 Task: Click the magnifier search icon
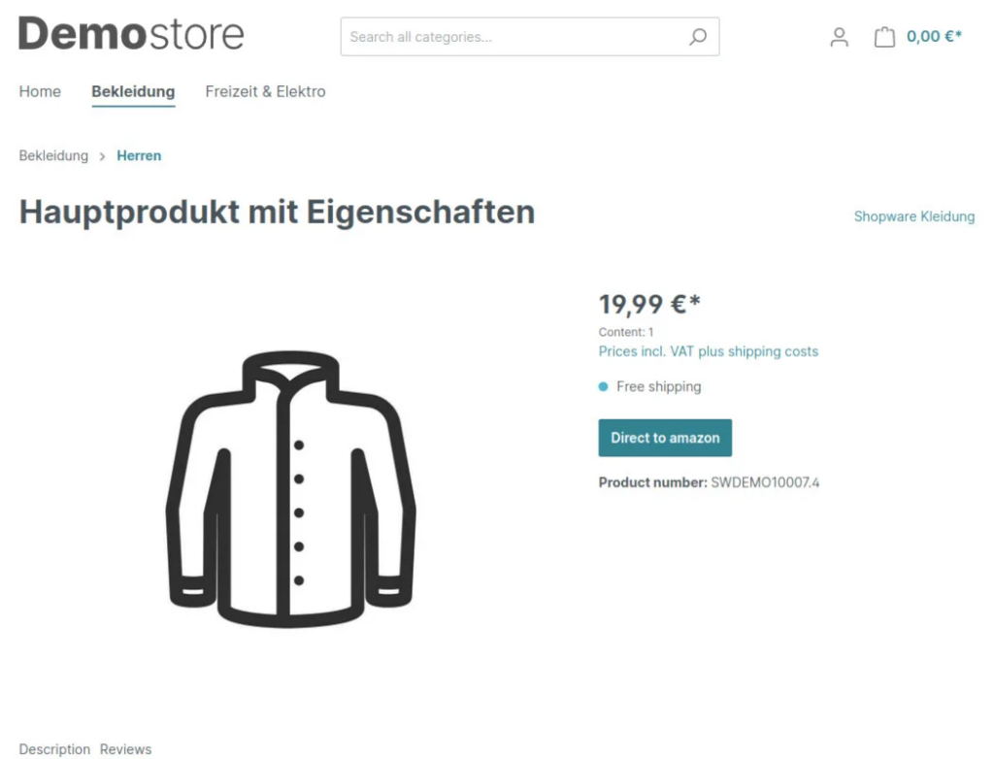click(697, 37)
